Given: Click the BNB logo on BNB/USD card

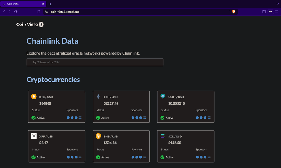Looking at the screenshot, I should (x=99, y=136).
